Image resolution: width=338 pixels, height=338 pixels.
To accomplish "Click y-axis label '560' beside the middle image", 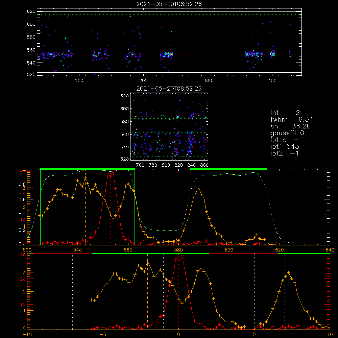I will [x=124, y=134].
